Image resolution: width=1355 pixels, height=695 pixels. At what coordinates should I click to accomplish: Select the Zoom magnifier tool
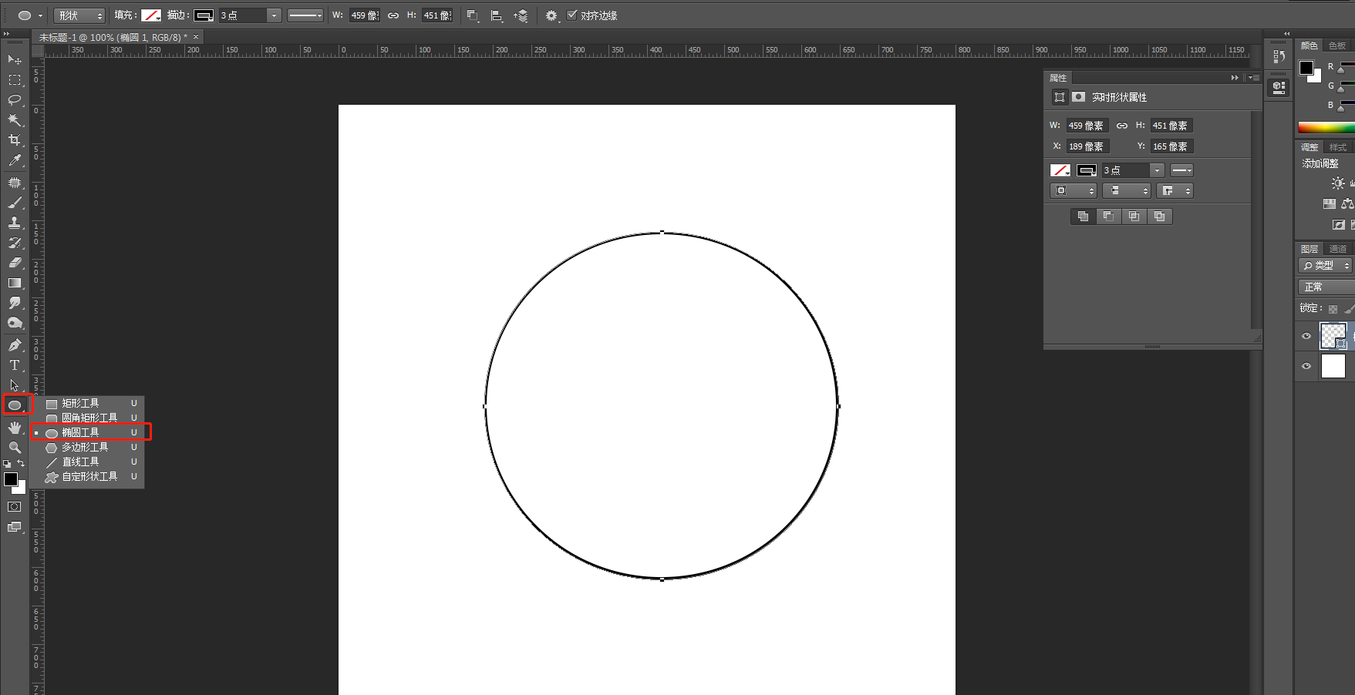coord(14,448)
